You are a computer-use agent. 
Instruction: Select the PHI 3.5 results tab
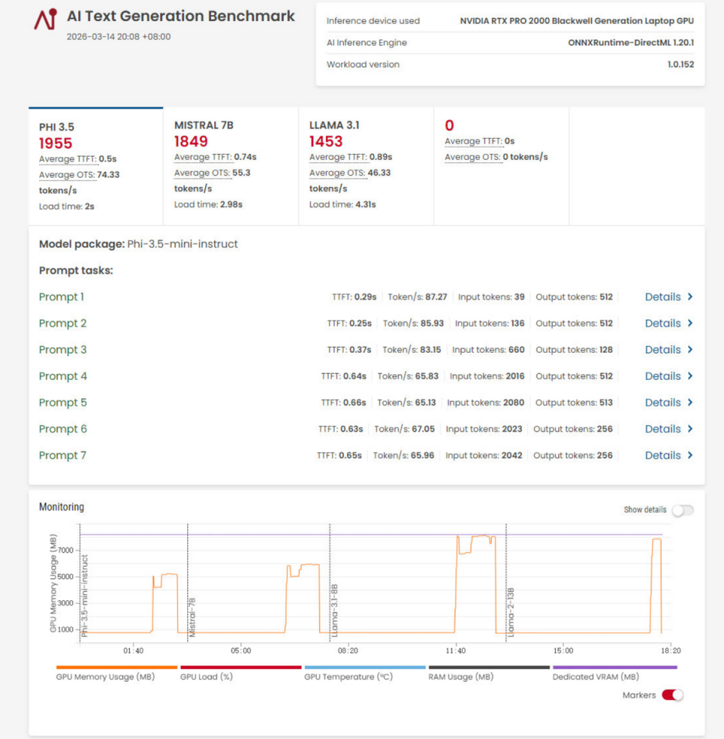pyautogui.click(x=96, y=166)
